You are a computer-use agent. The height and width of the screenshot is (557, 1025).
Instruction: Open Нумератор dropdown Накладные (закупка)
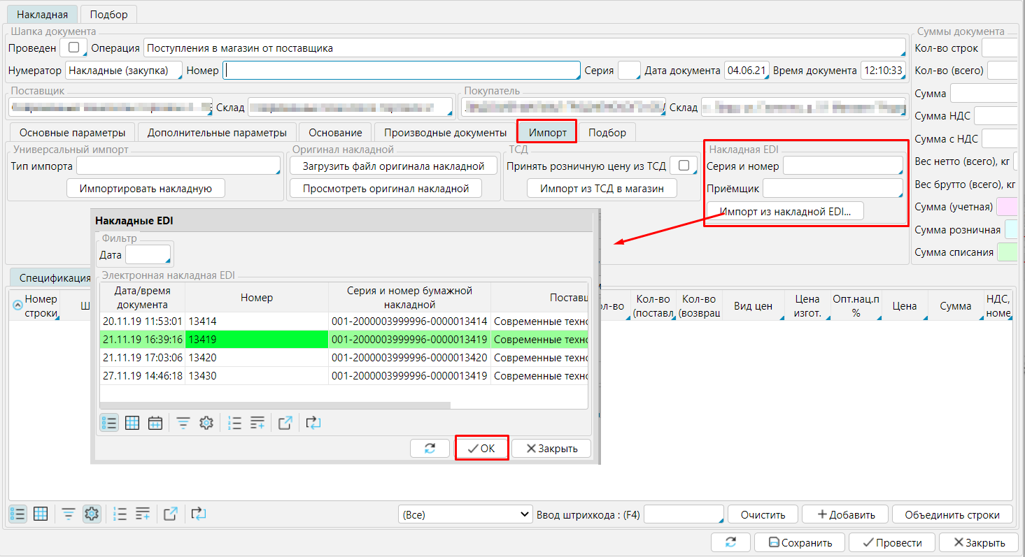(x=123, y=71)
